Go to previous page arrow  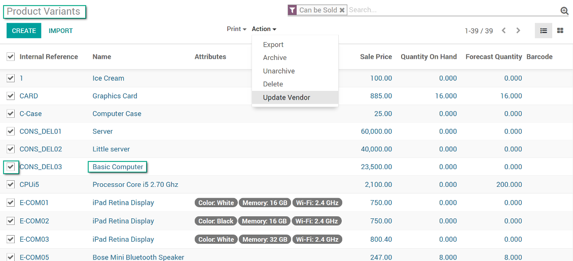coord(504,31)
